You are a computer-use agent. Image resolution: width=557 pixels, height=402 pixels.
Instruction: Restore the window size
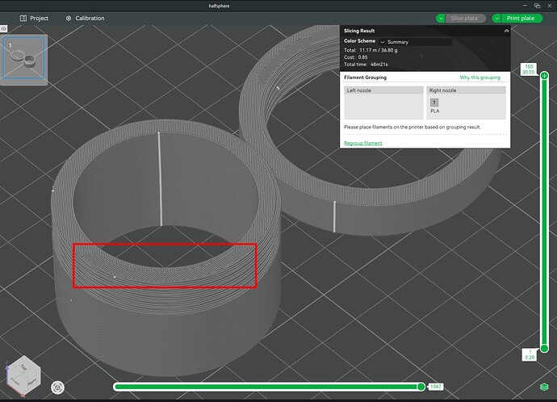537,6
